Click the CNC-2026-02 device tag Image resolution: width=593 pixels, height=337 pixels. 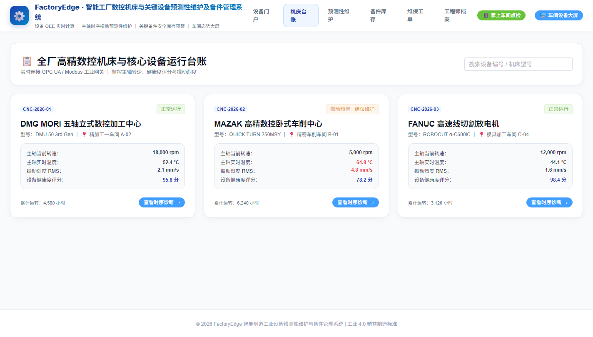[231, 109]
